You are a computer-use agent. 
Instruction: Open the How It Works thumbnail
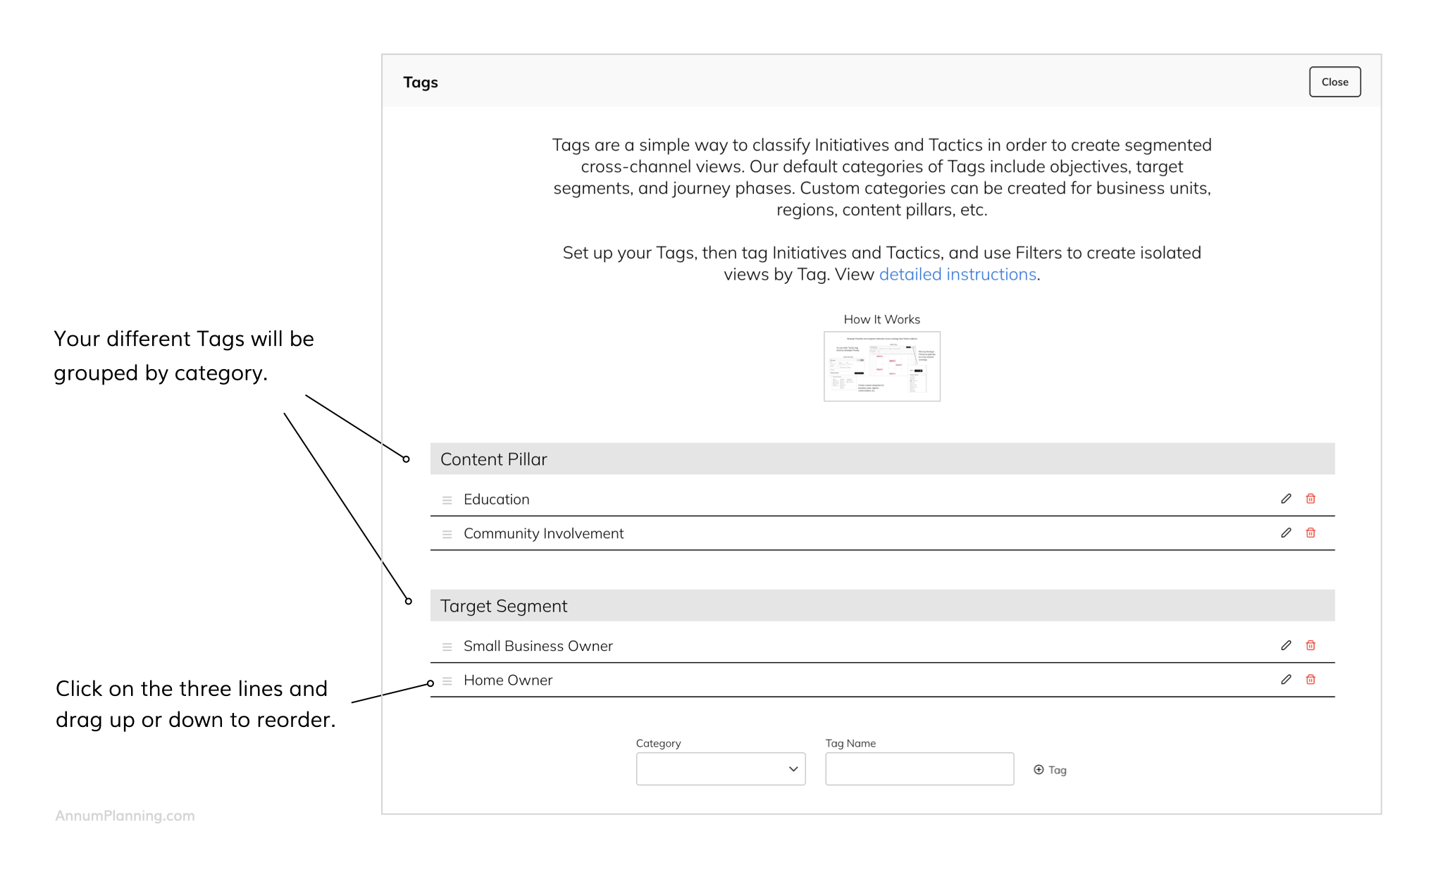click(882, 366)
